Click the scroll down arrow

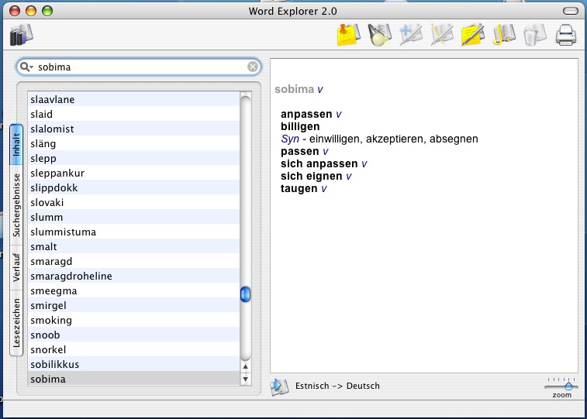(245, 380)
